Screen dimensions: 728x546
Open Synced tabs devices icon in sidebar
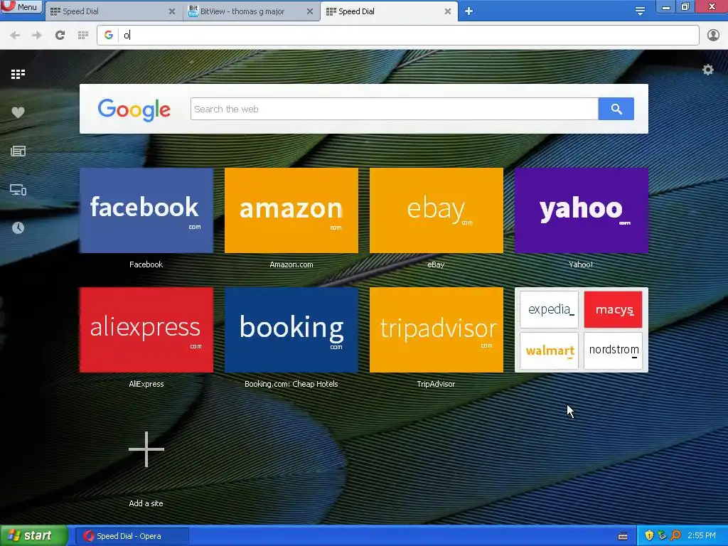tap(18, 189)
